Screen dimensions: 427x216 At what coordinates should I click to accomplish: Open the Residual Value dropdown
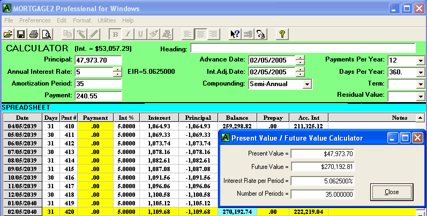419,96
